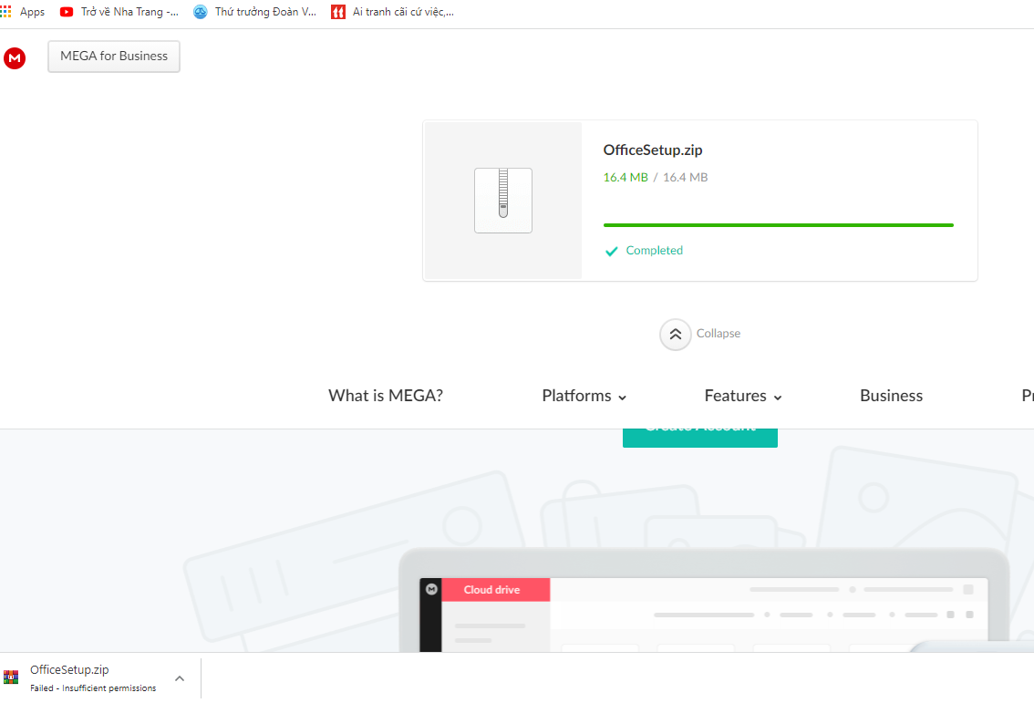This screenshot has height=703, width=1034.
Task: Click the Create Account teal button
Action: point(699,438)
